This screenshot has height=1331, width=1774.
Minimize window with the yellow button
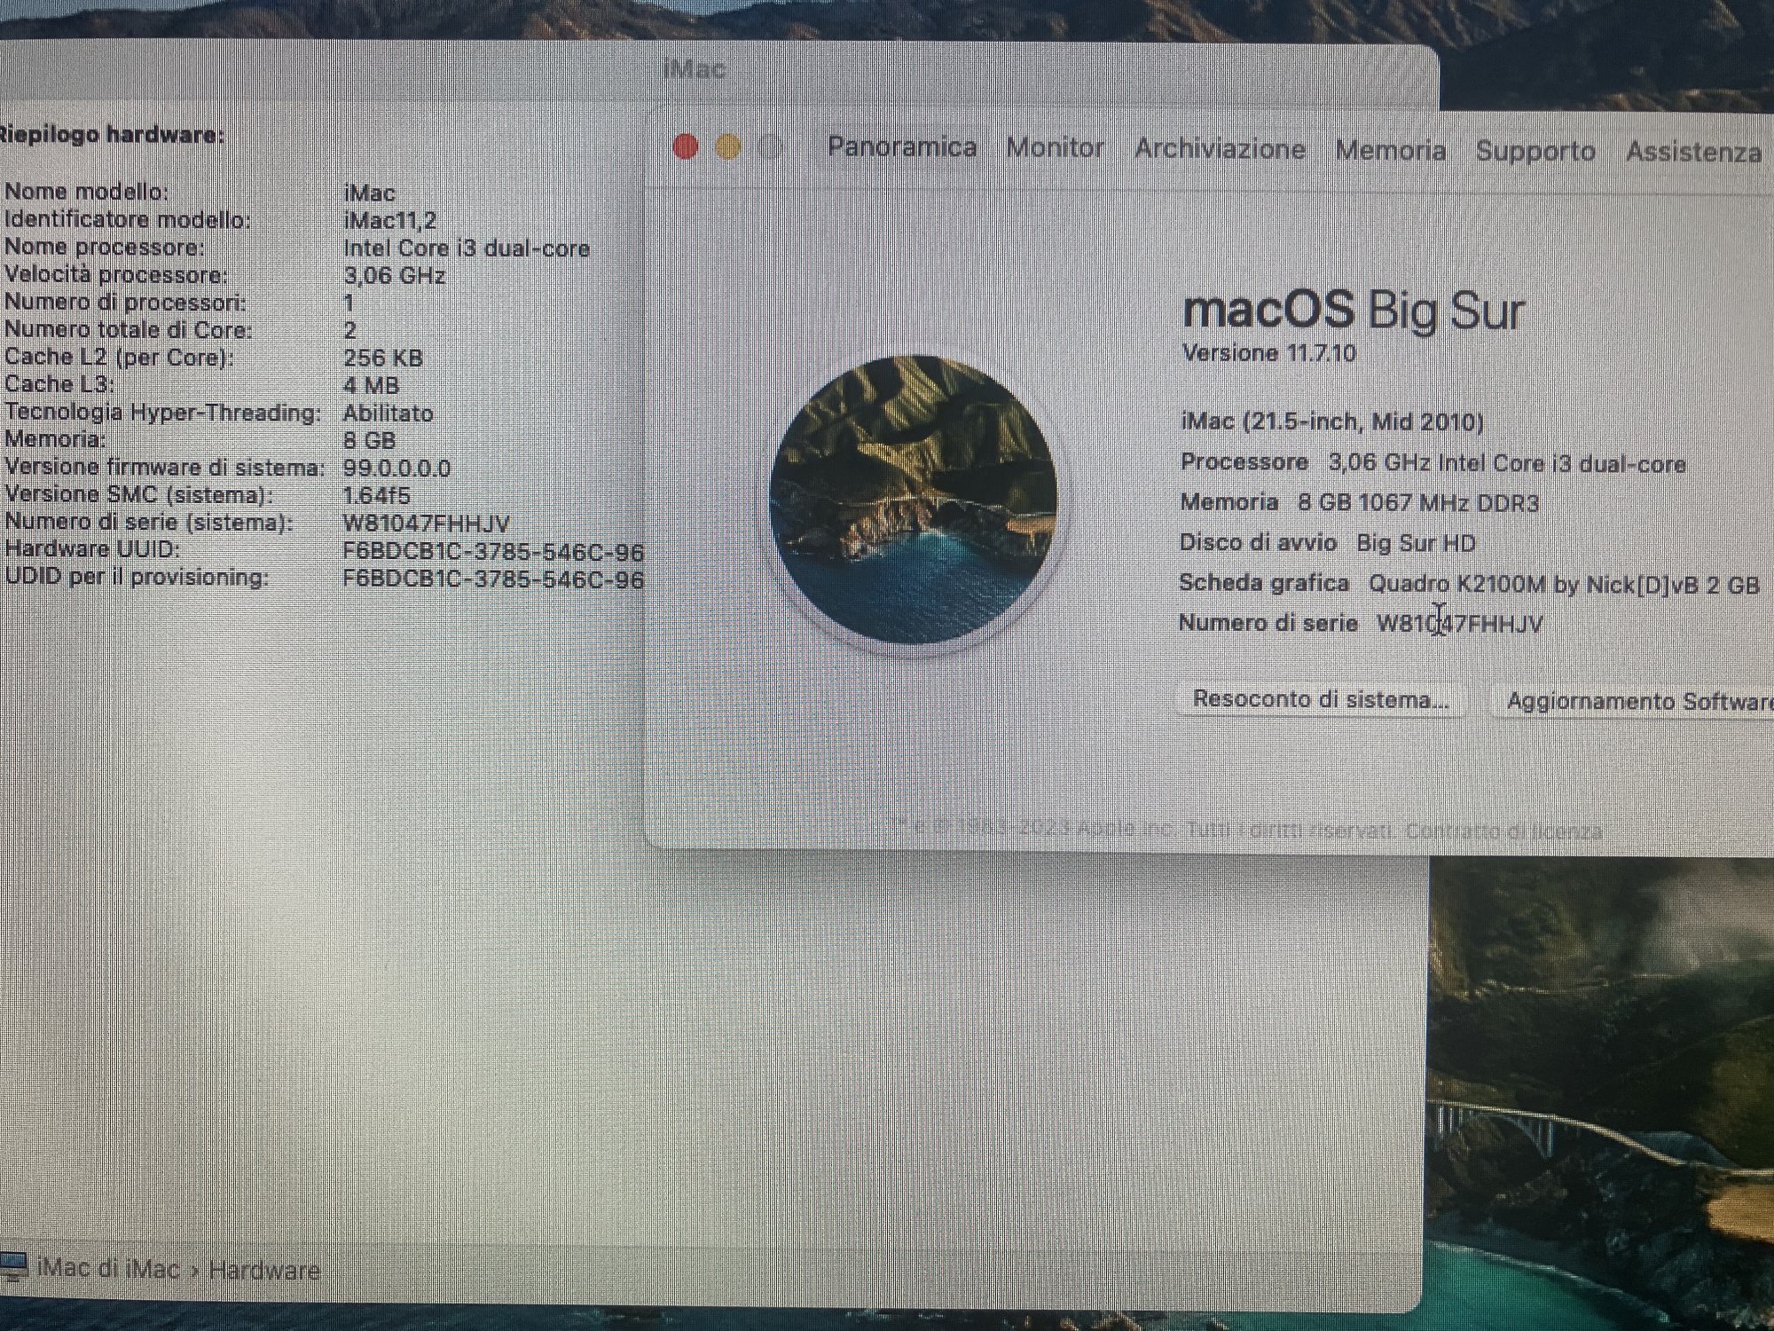coord(728,147)
